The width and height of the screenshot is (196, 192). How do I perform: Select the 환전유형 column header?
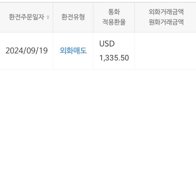tap(73, 17)
